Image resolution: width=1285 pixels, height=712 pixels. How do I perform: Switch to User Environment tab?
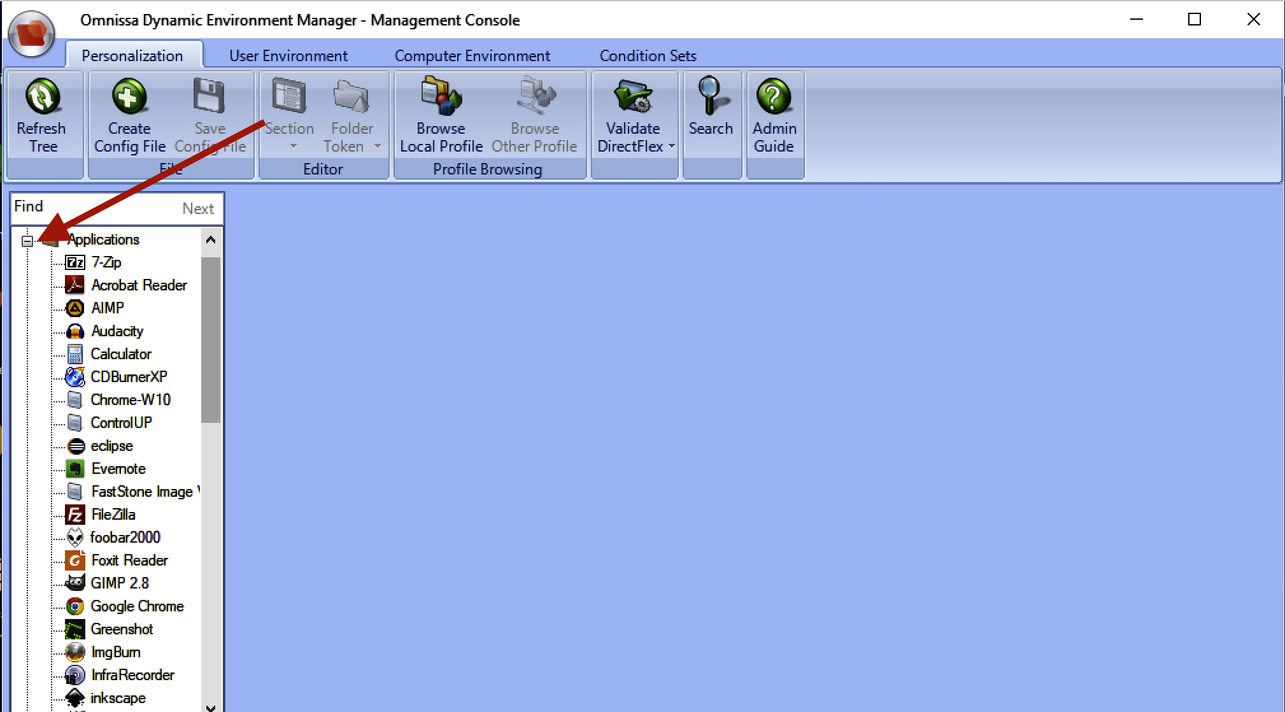point(288,56)
